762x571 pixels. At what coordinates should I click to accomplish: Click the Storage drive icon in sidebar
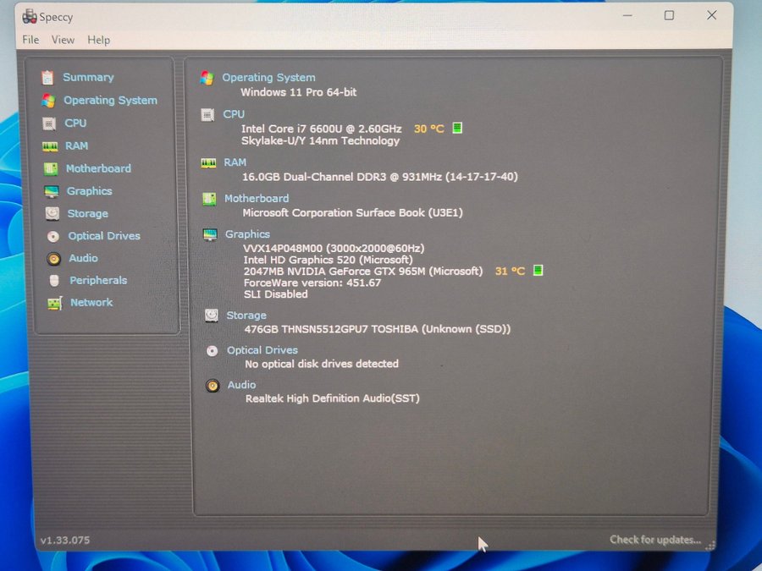pos(52,214)
